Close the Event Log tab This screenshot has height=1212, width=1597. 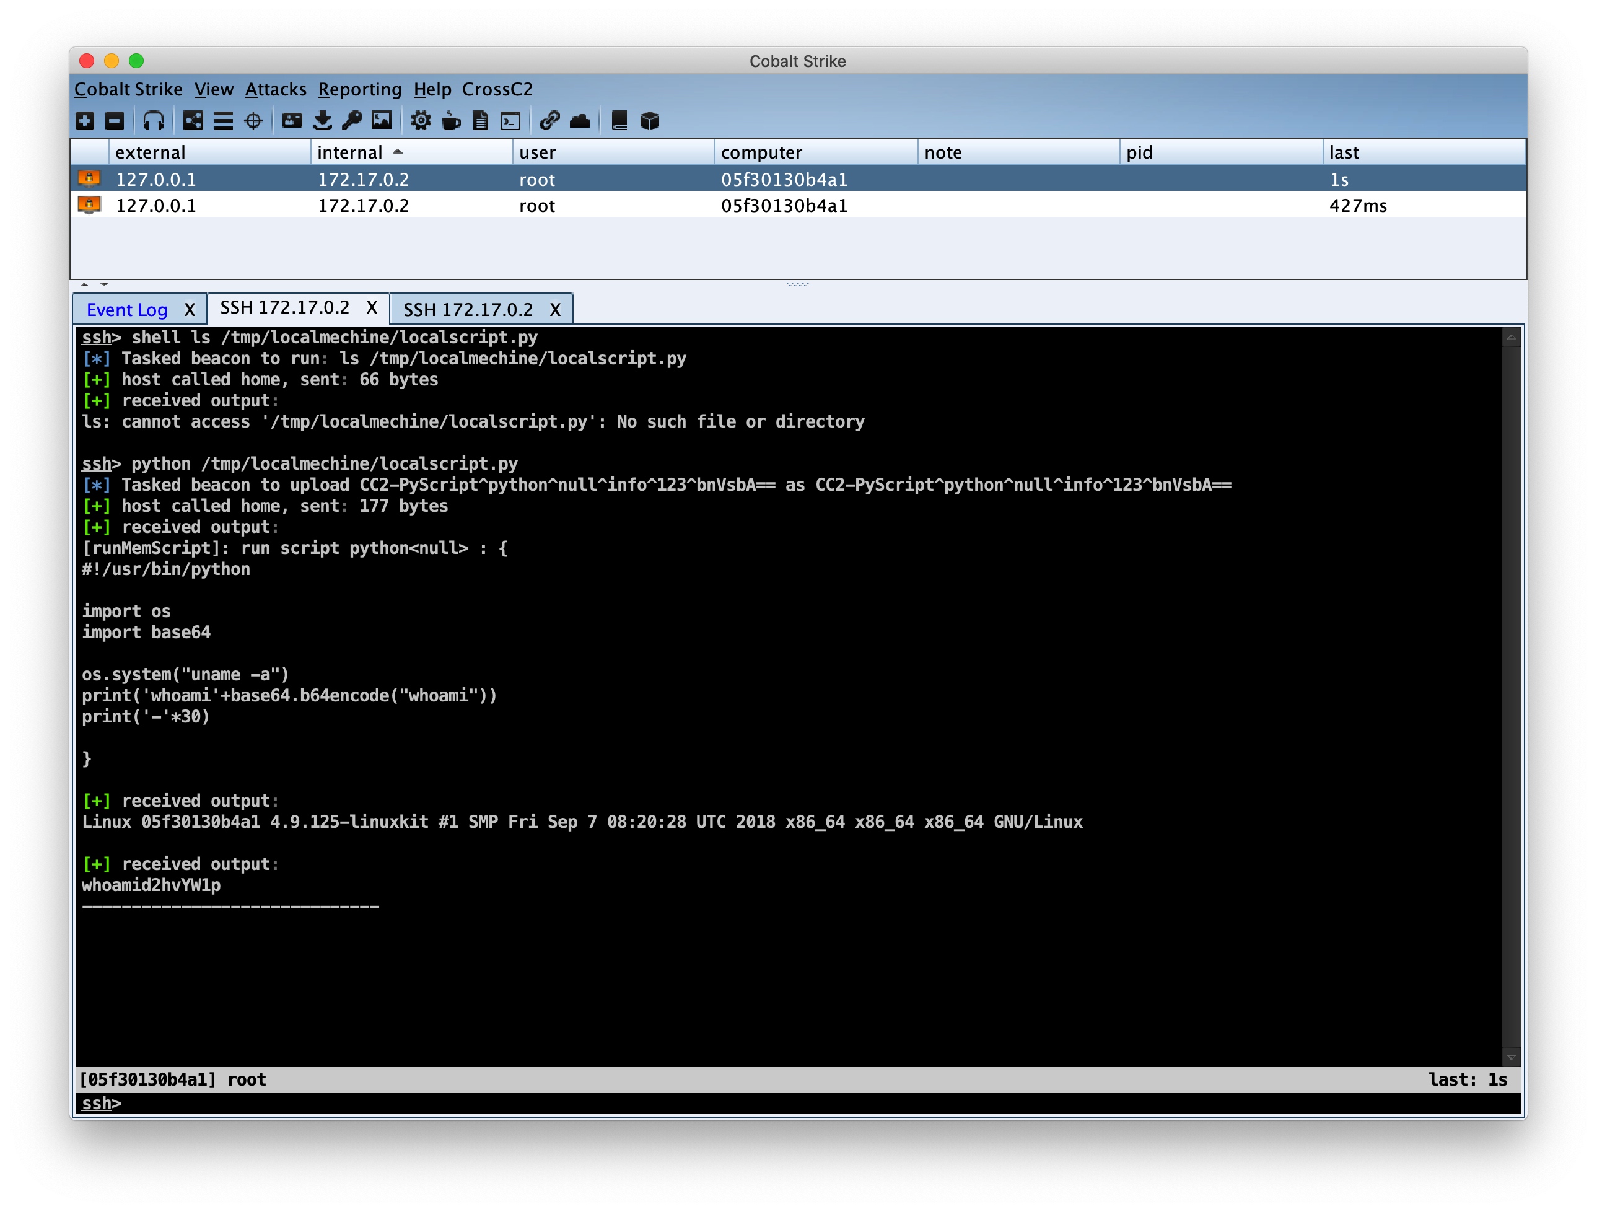point(189,310)
